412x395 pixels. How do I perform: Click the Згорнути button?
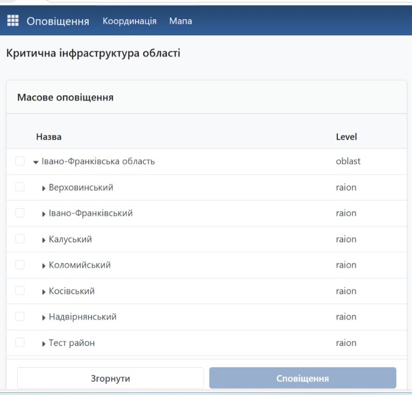[111, 378]
